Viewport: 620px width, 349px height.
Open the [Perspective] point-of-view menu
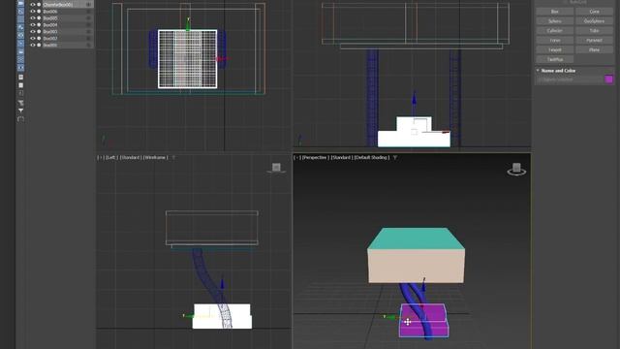(x=315, y=157)
